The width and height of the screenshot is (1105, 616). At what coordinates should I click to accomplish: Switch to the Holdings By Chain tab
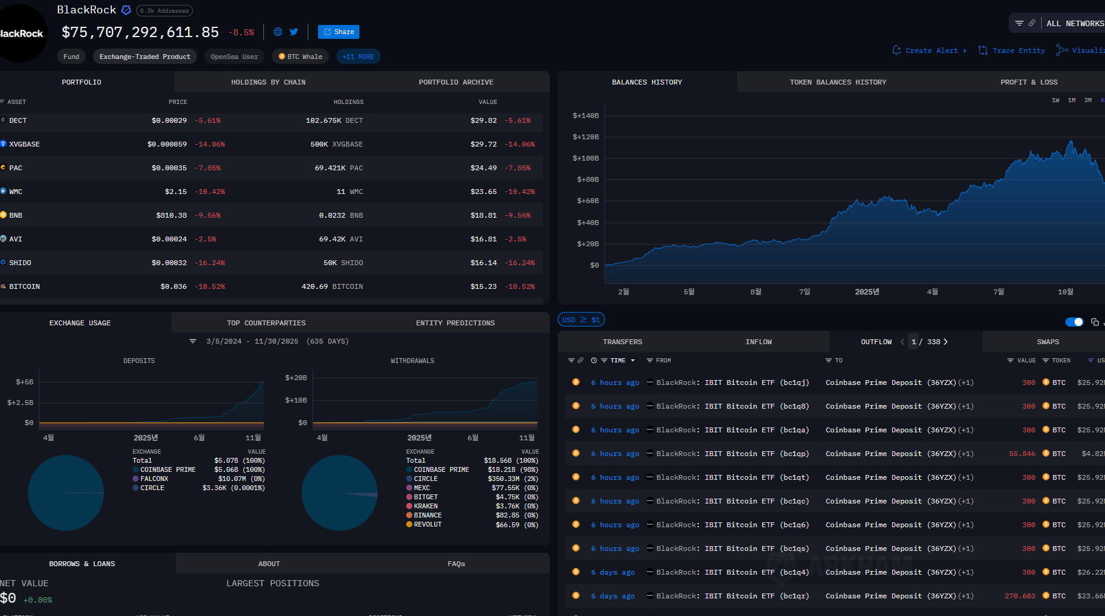coord(268,82)
